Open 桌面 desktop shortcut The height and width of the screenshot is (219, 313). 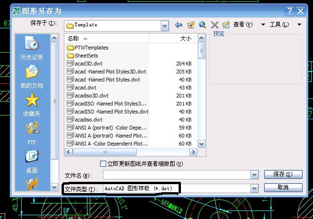point(32,161)
